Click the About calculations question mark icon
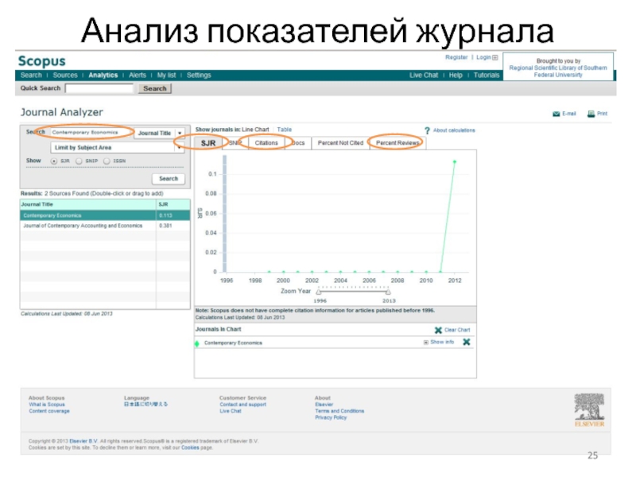Image resolution: width=636 pixels, height=477 pixels. click(x=427, y=130)
